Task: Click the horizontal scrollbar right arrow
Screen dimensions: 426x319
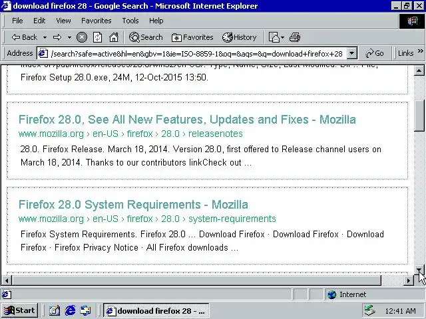Action: tap(408, 280)
